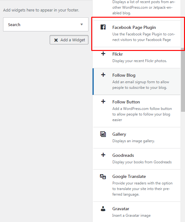The image size is (185, 222).
Task: Pick the Follow Button widget title
Action: (126, 102)
